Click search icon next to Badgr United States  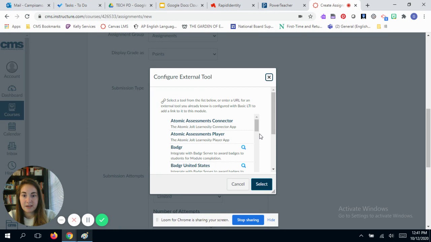coord(243,165)
